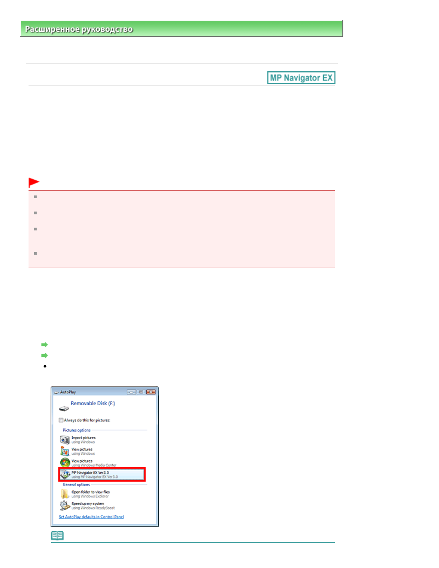Viewport: 439px width, 568px height.
Task: Open Set AutoPlay defaults in Control Panel link
Action: point(91,517)
